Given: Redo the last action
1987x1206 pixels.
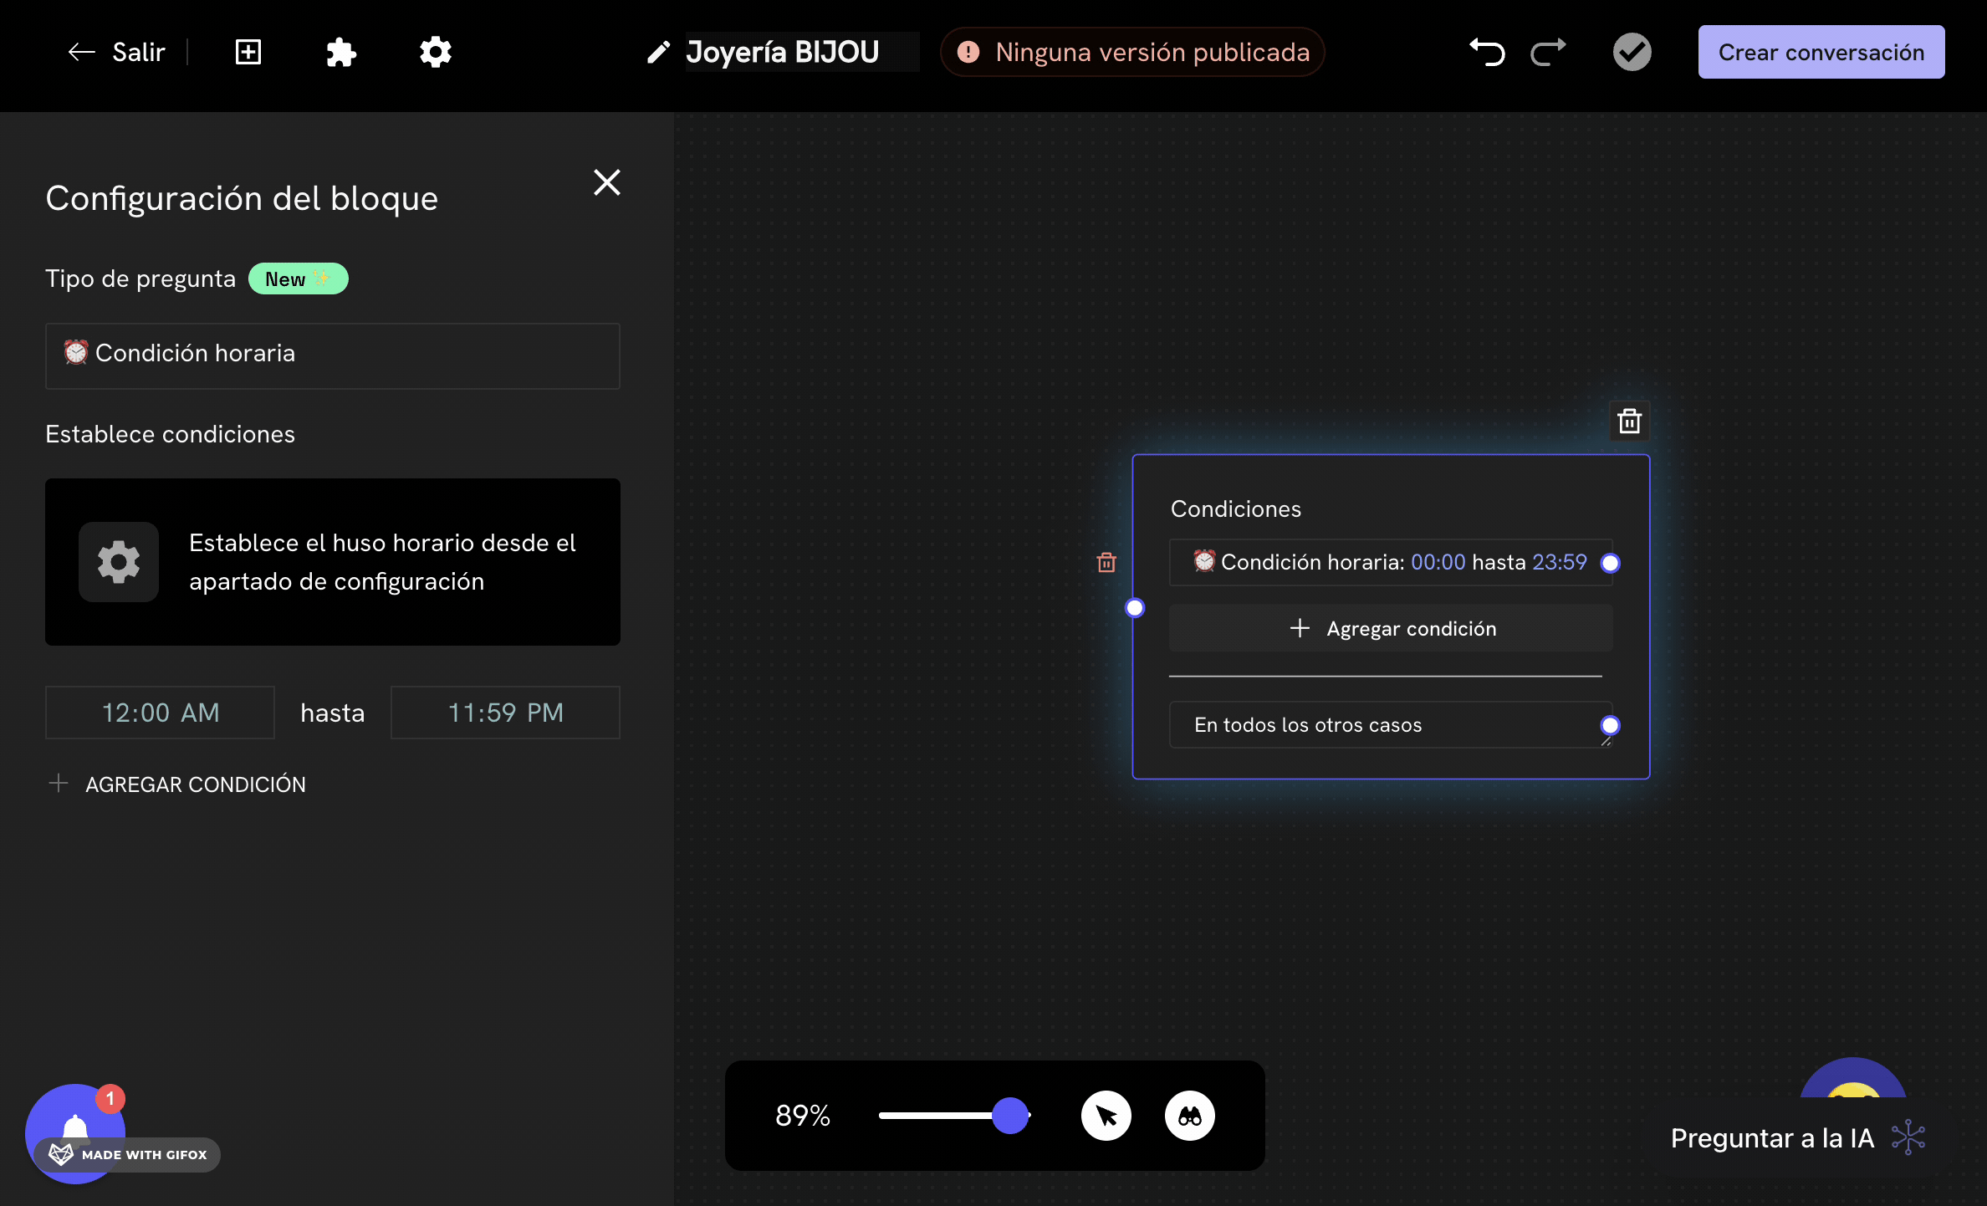Looking at the screenshot, I should 1547,52.
